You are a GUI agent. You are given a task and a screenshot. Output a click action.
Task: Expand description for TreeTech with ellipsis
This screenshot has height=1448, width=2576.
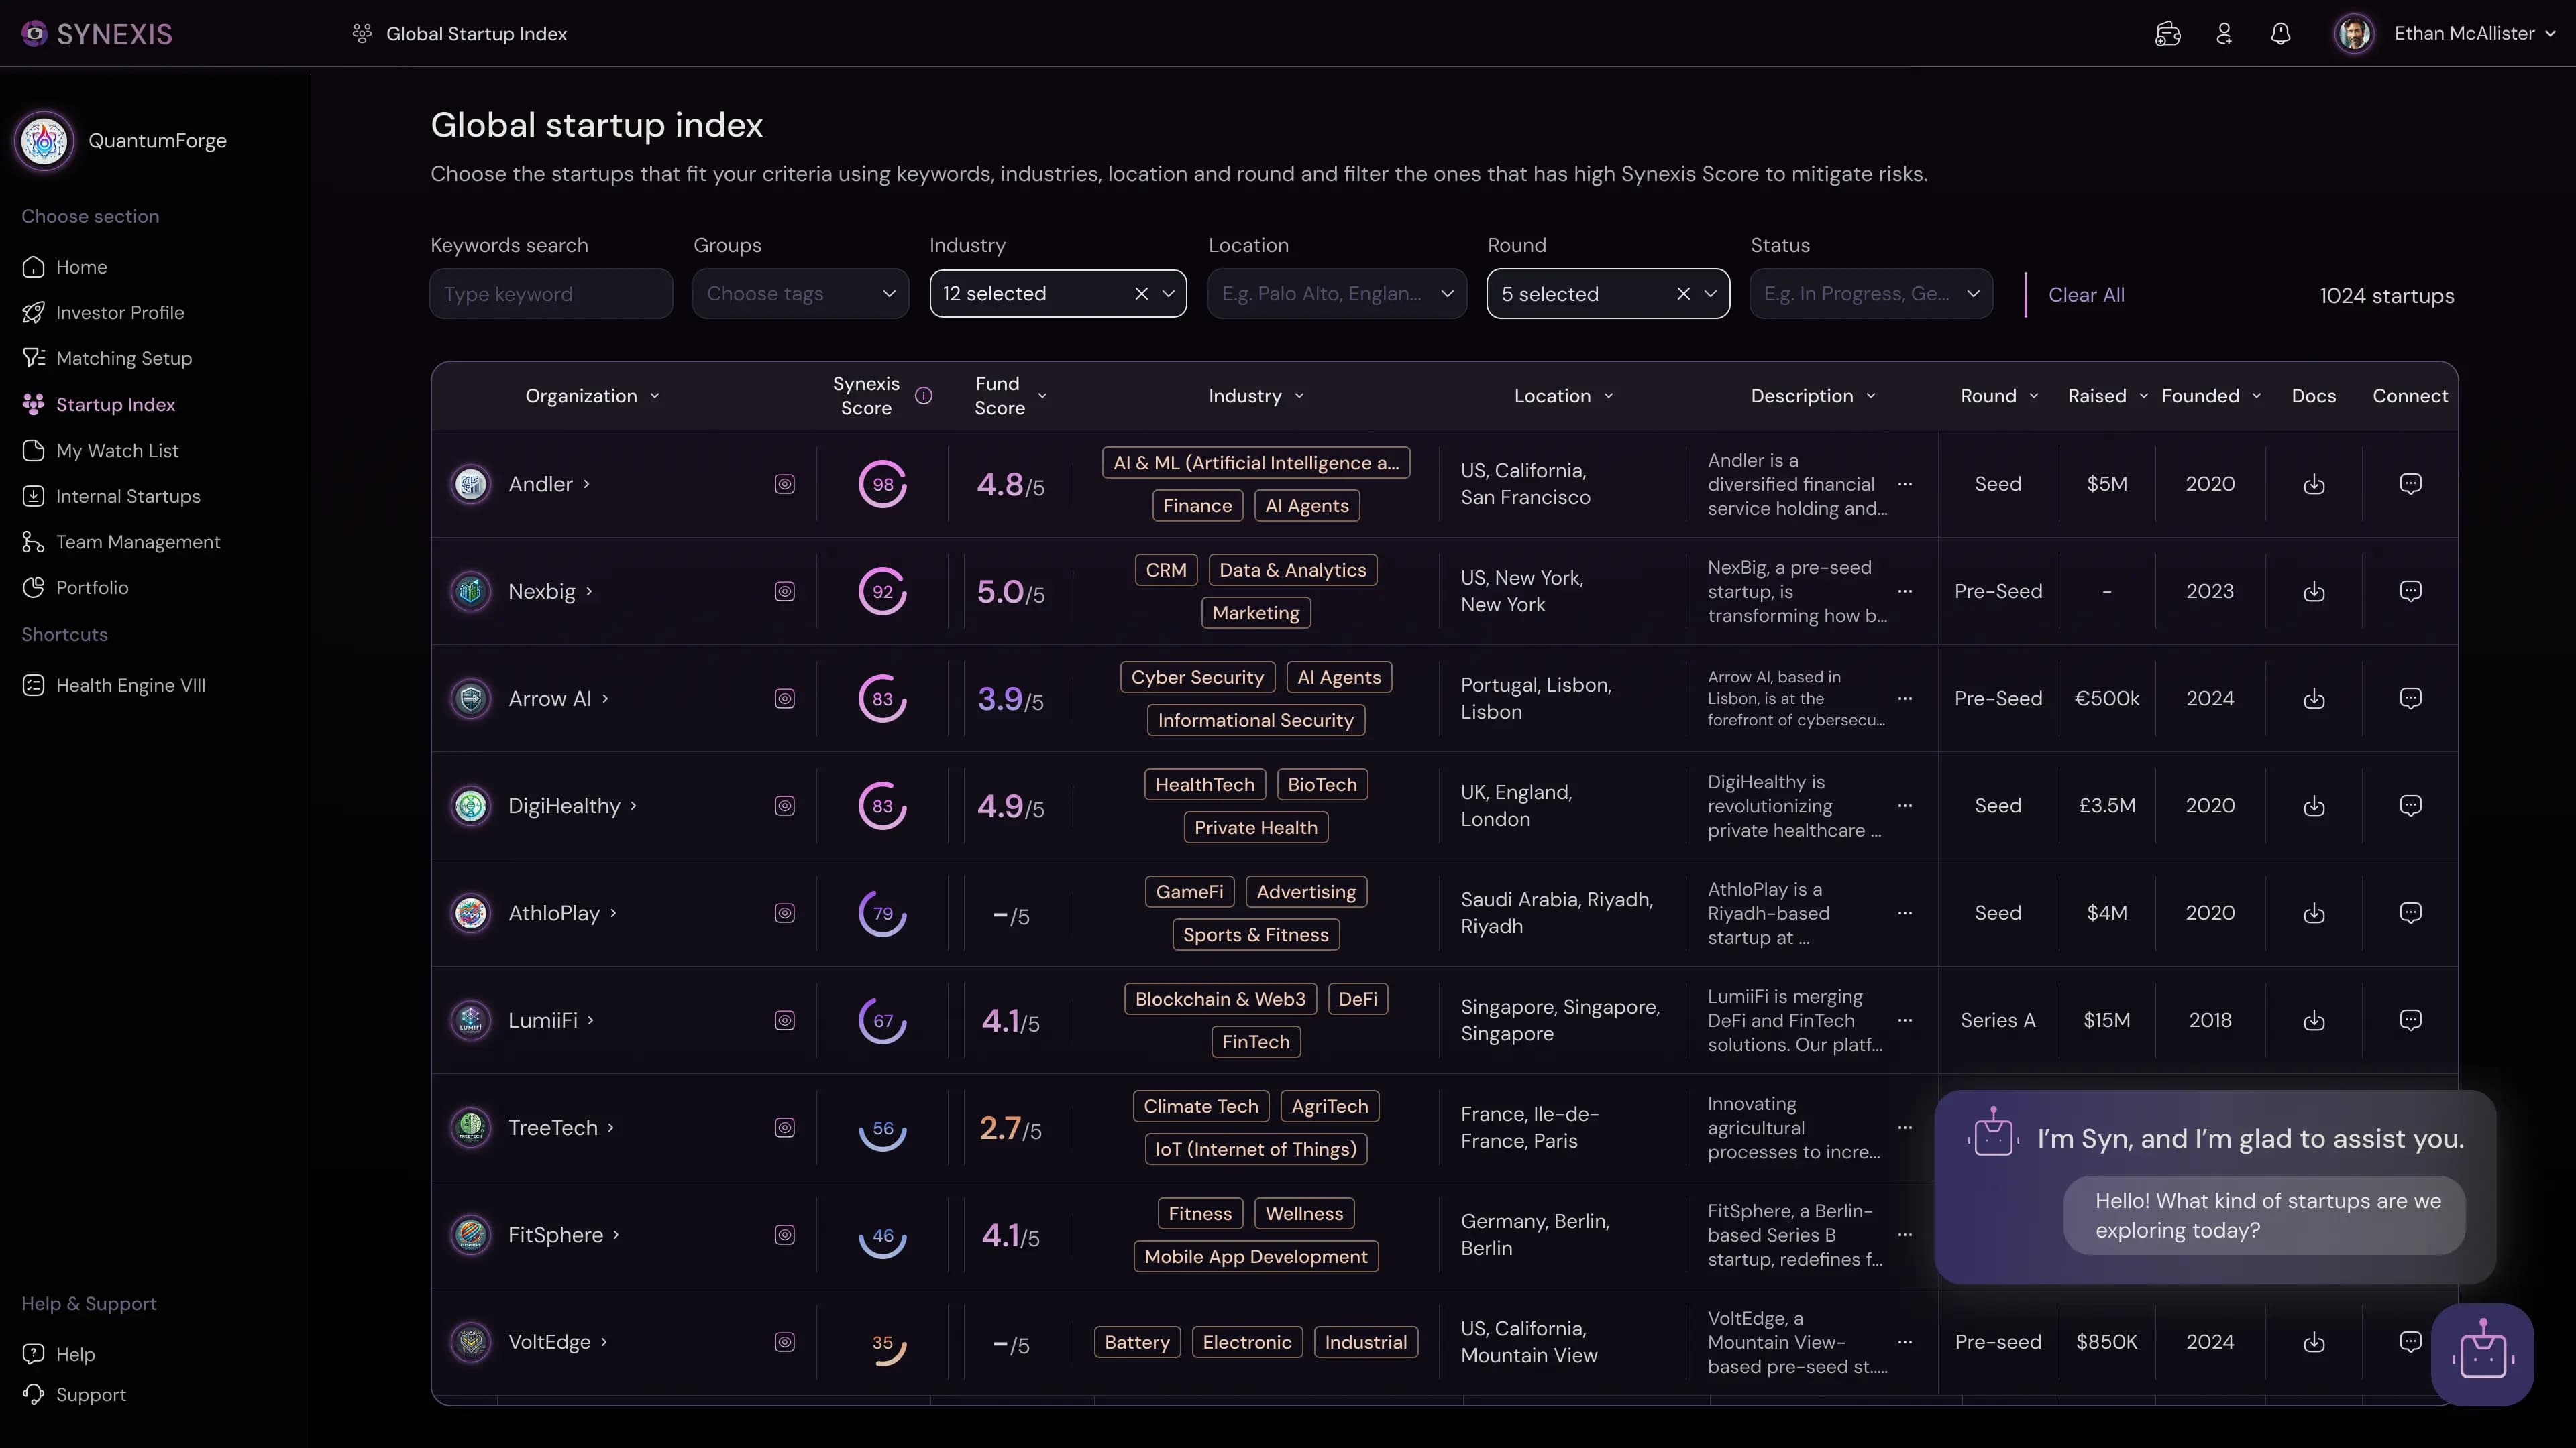pos(1905,1127)
